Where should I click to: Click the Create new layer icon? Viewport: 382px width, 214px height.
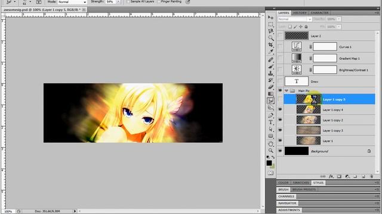363,177
